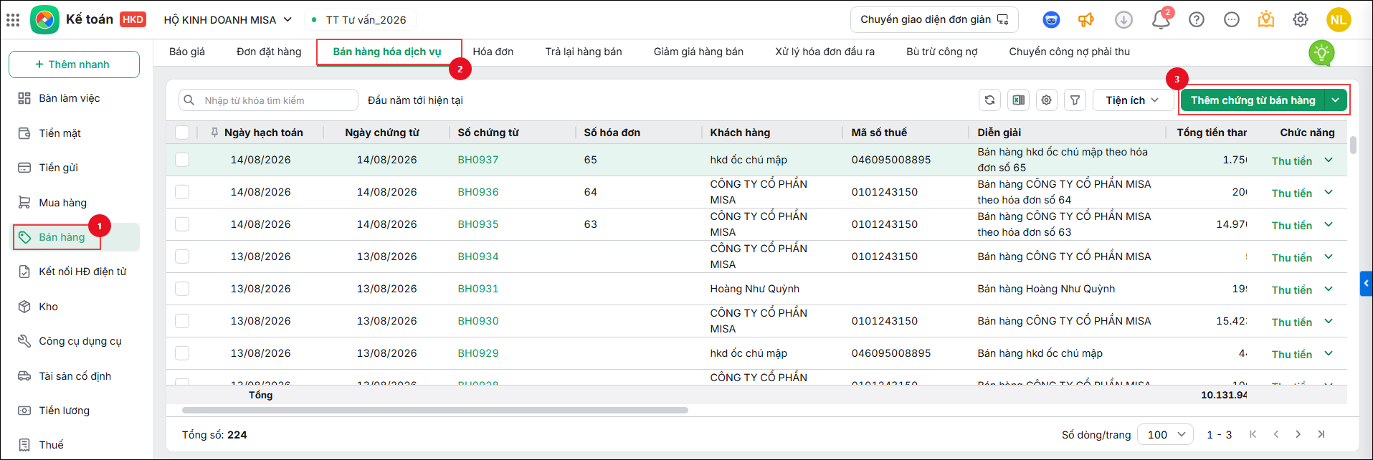Open the rows-per-page 100 dropdown
Viewport: 1373px width, 460px height.
tap(1166, 434)
